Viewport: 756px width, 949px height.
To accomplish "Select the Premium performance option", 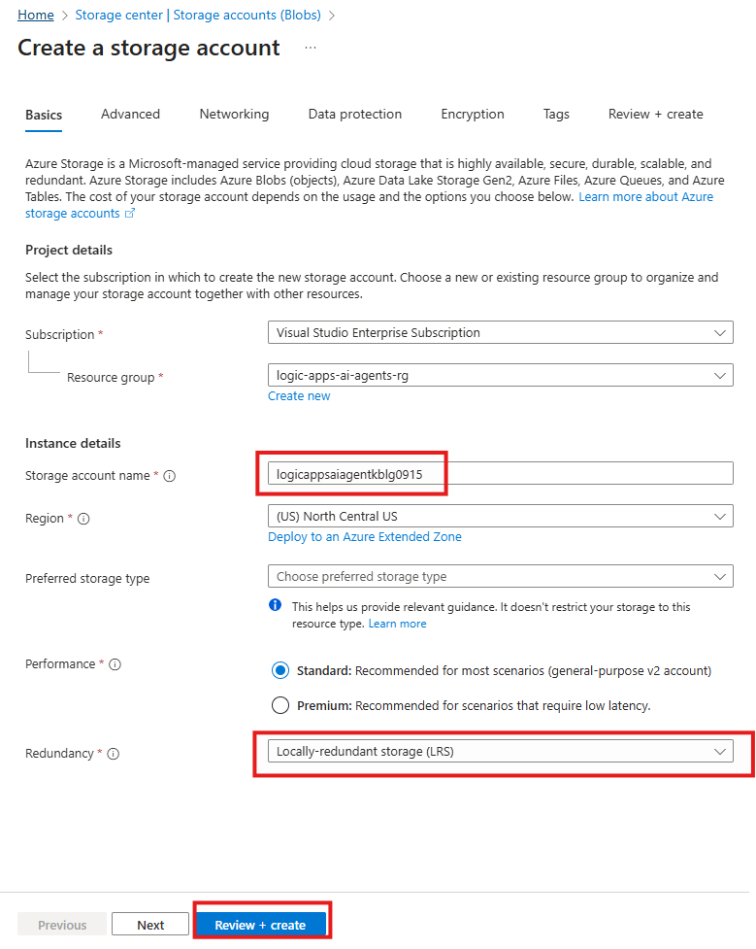I will (280, 705).
